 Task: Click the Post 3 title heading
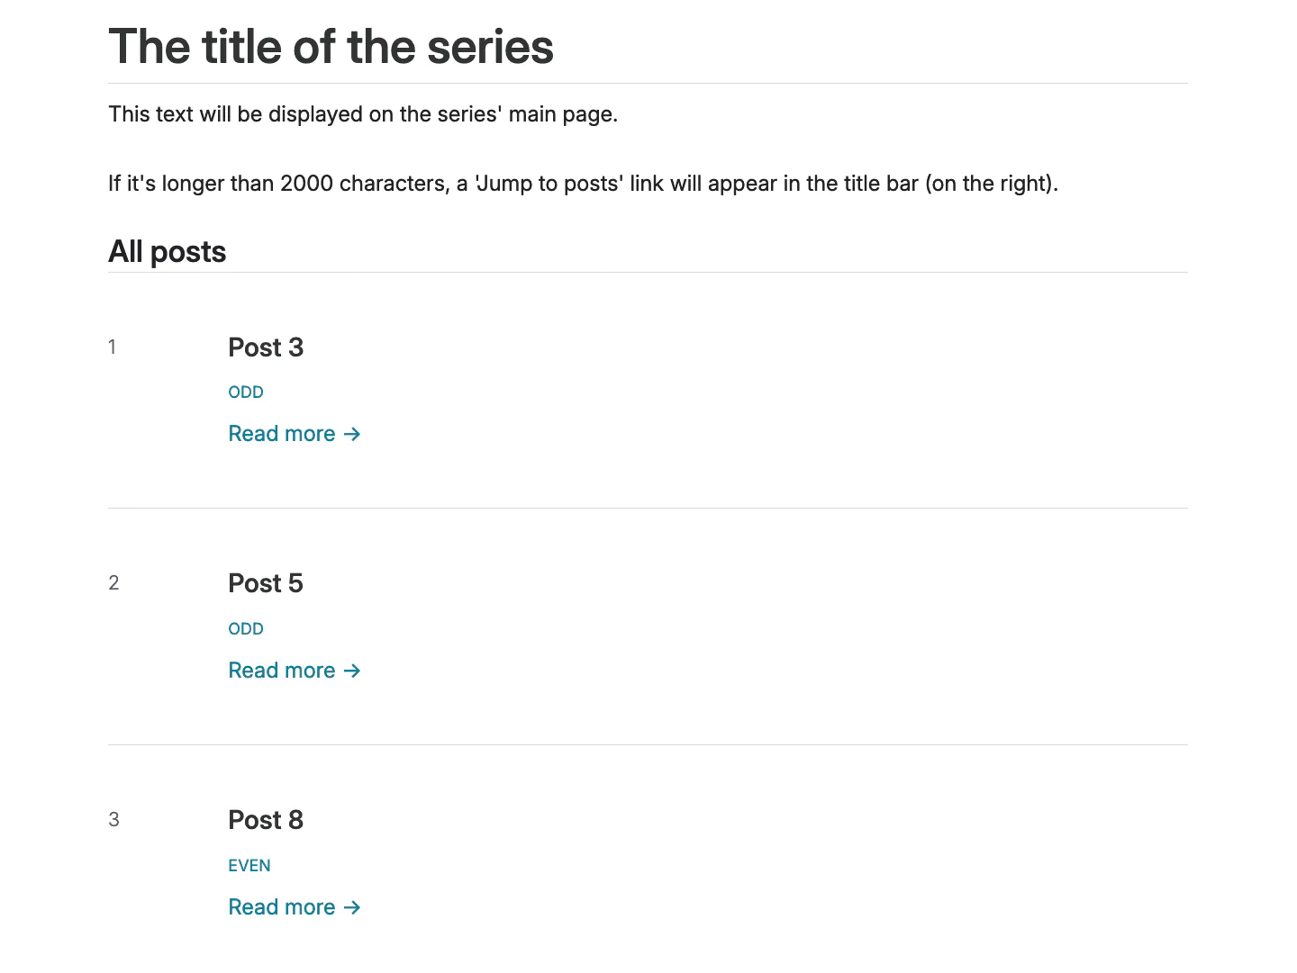[x=266, y=347]
